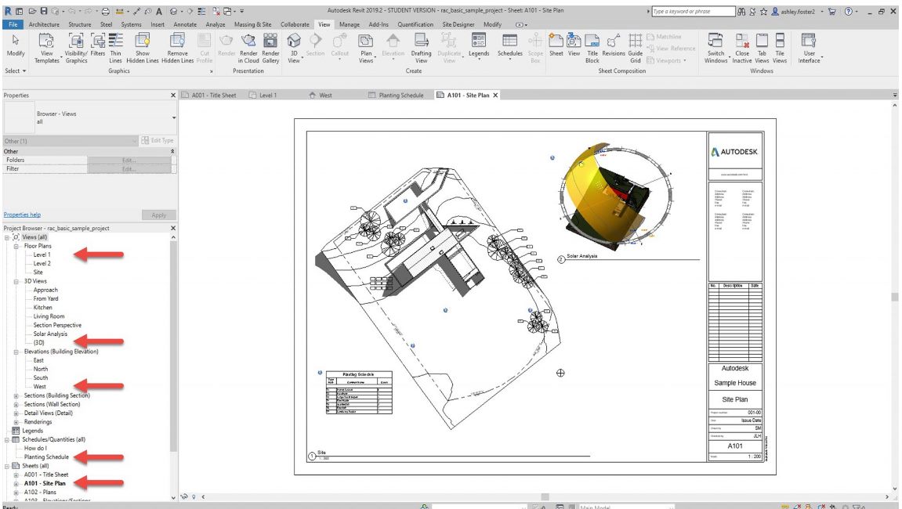Click the Apply button
This screenshot has height=509, width=902.
tap(159, 215)
